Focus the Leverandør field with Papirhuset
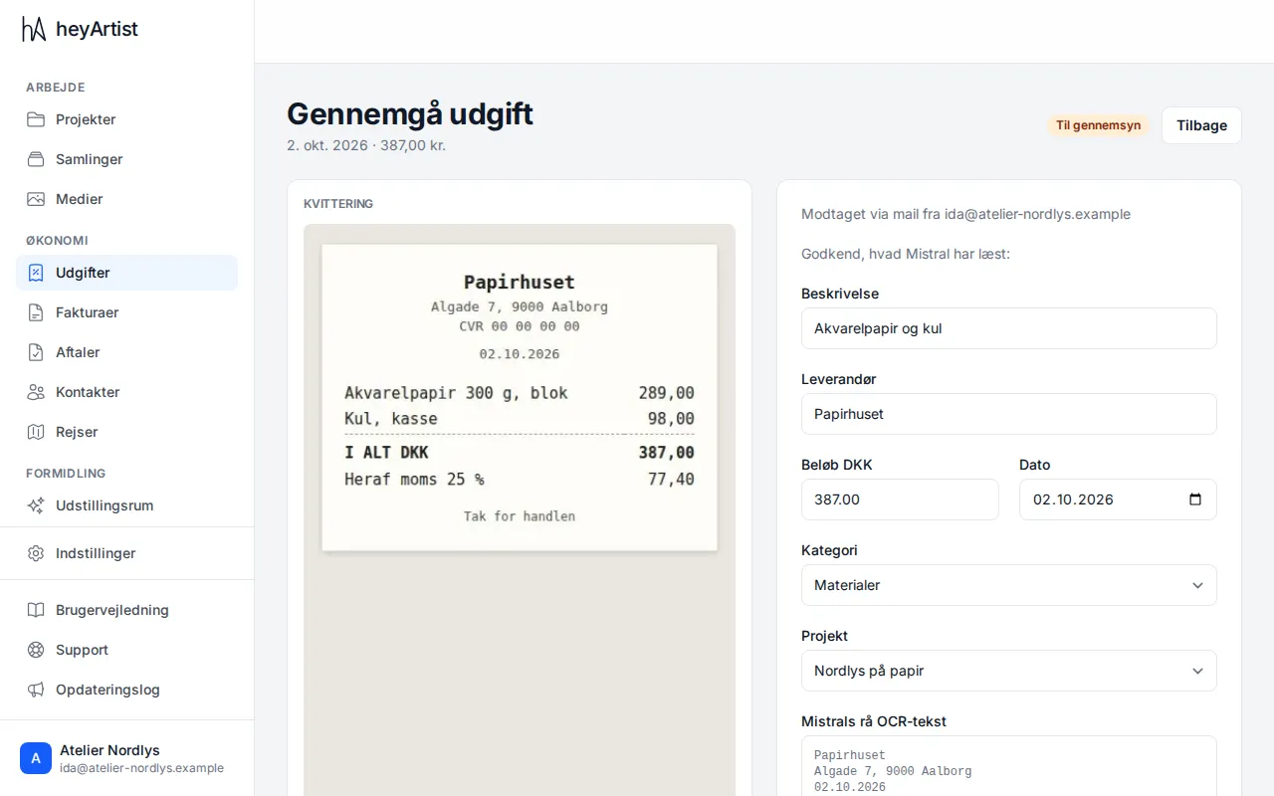 pos(1009,414)
